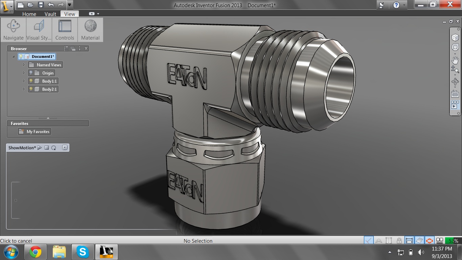The height and width of the screenshot is (260, 462).
Task: Click the Redo arrow icon
Action: click(x=61, y=5)
